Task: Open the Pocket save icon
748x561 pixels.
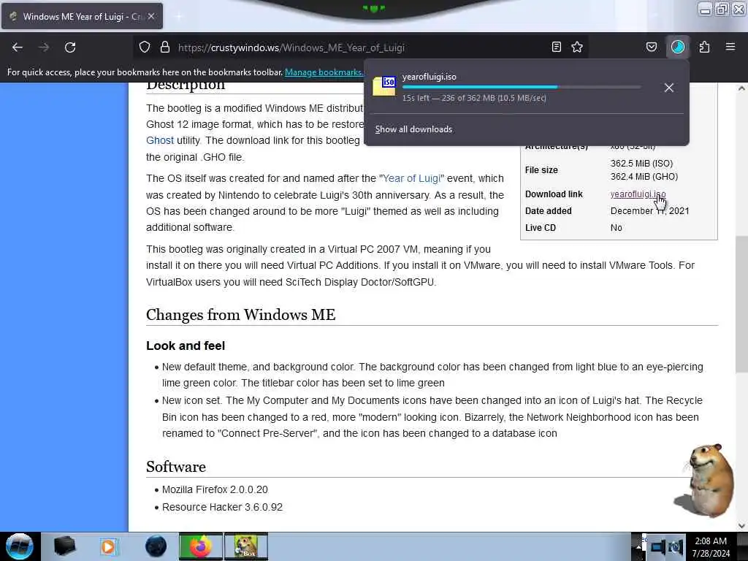Action: coord(652,47)
